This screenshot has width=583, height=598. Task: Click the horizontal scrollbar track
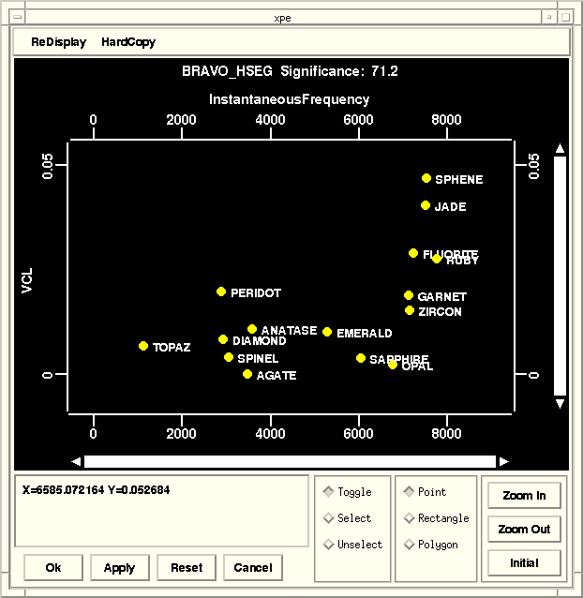(290, 461)
